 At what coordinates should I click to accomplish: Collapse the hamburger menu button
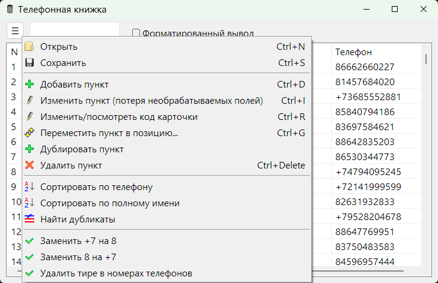pos(15,30)
